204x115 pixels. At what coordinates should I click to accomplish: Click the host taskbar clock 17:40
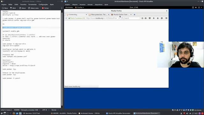click(195, 113)
